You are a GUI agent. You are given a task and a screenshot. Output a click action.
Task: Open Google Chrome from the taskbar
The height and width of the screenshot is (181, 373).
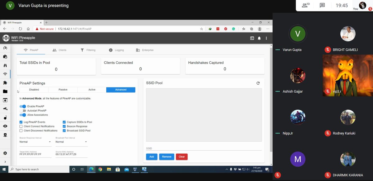pos(100,169)
